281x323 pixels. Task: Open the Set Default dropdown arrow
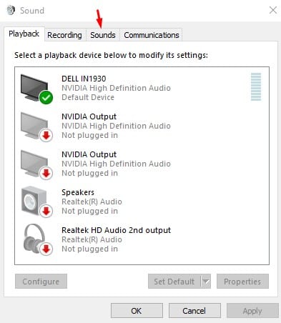[x=206, y=282]
